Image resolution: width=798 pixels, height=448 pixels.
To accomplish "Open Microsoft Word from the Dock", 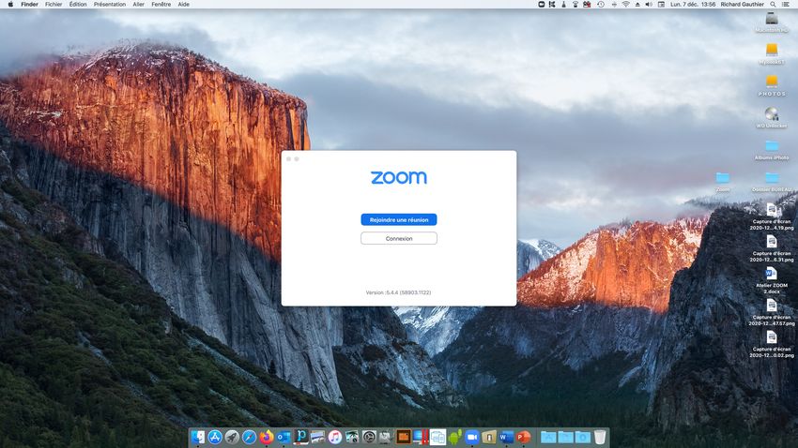I will [506, 438].
